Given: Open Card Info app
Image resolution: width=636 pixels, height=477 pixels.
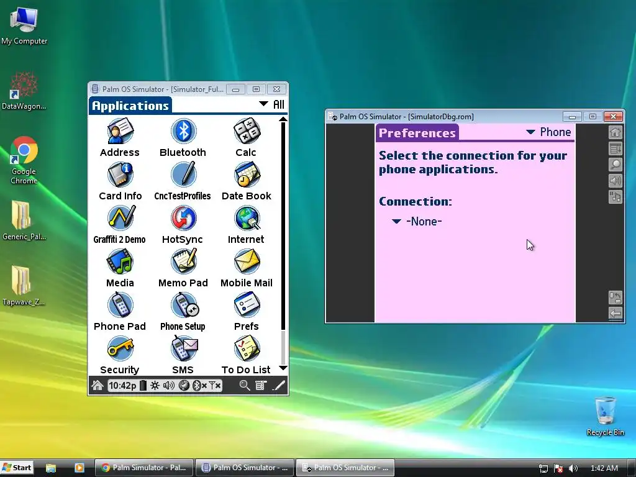Looking at the screenshot, I should 120,181.
